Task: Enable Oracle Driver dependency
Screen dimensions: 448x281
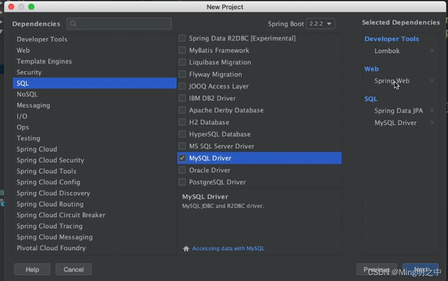Action: (182, 170)
